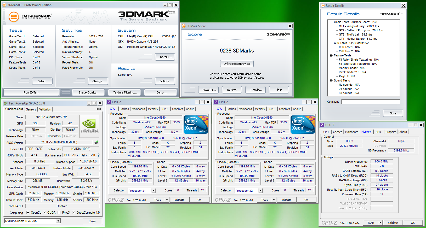
Task: Click the BIOS save chip icon in GPU-Z
Action: tap(96, 142)
